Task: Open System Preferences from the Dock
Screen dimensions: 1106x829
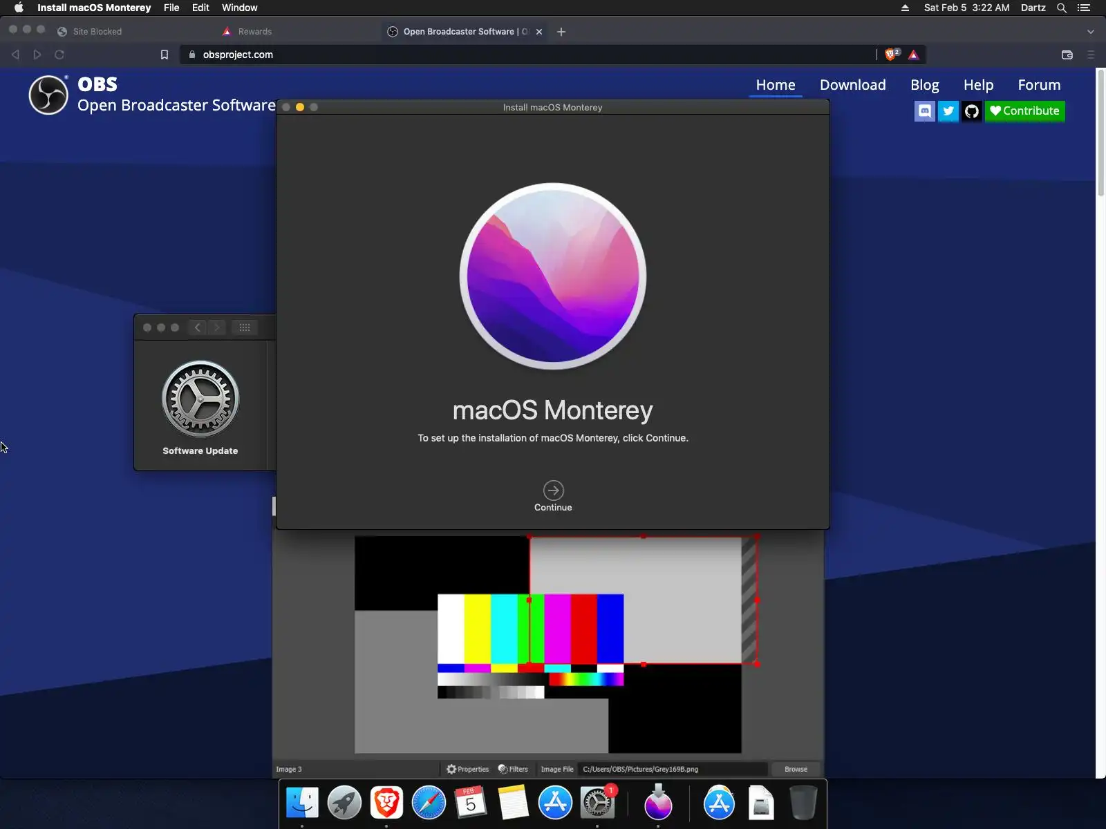Action: 597,803
